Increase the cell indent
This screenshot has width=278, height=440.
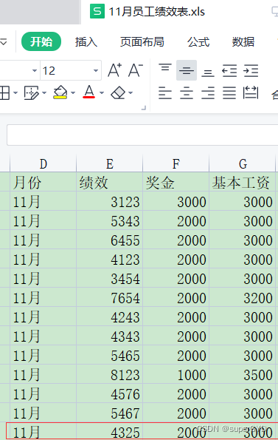(x=251, y=70)
